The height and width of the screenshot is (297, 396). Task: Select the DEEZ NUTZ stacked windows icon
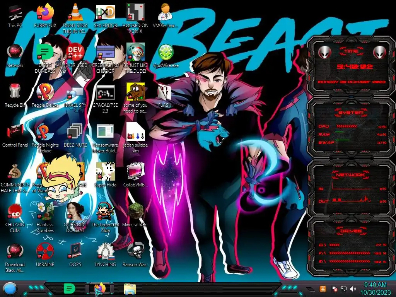click(75, 132)
